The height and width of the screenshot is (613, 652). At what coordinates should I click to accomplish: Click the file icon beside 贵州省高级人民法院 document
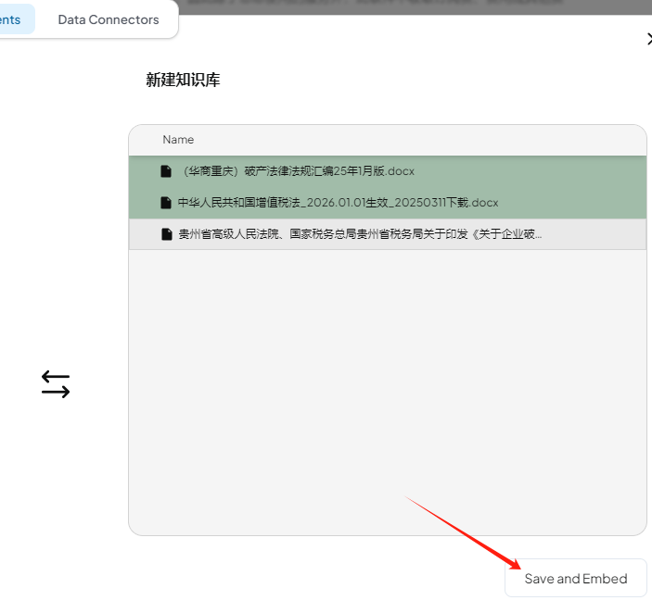point(166,234)
